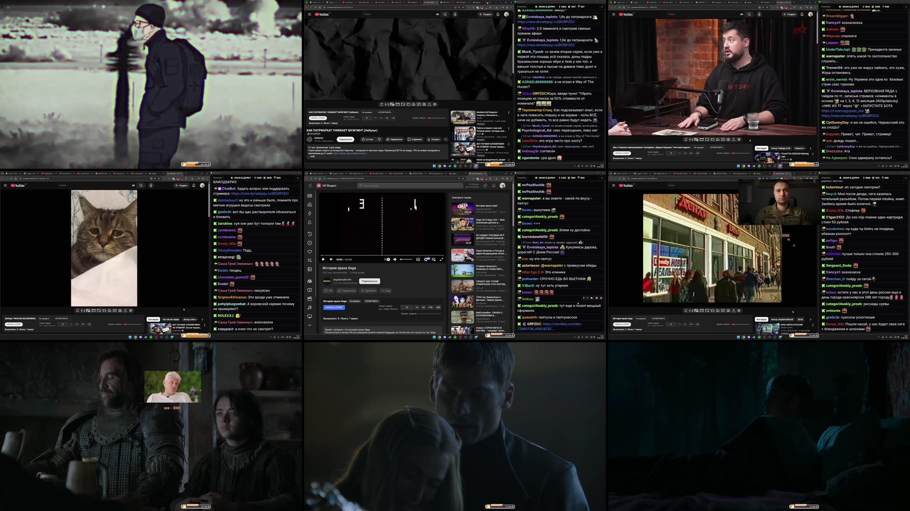
Task: Go to Home in VK Видео sidebar
Action: 309,204
